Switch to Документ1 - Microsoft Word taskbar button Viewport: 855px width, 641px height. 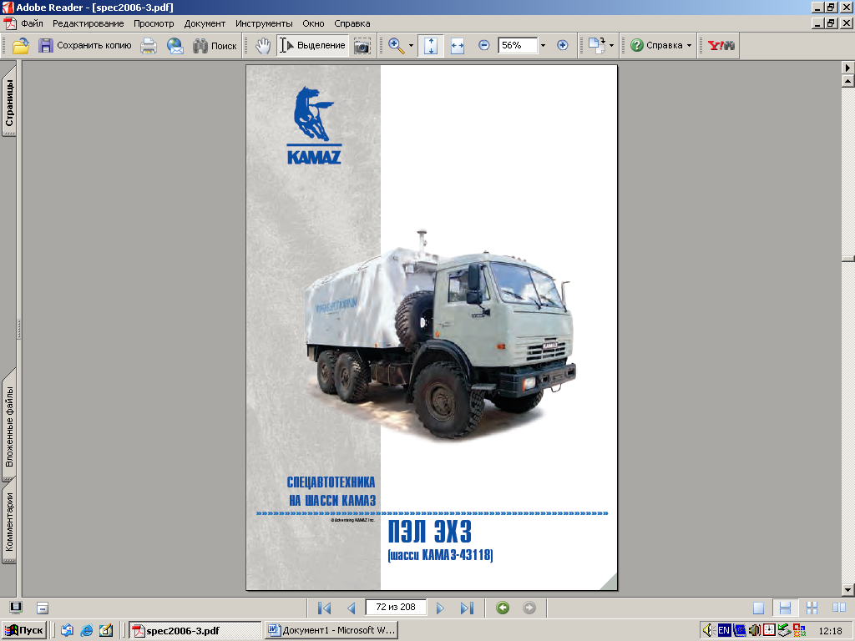click(331, 630)
